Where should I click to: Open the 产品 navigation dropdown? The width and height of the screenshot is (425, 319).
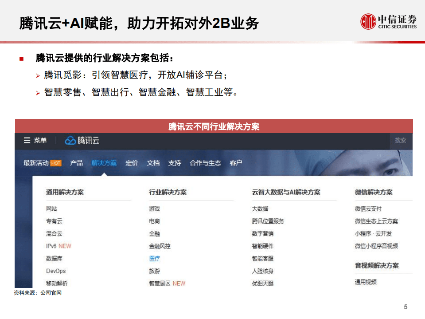78,162
